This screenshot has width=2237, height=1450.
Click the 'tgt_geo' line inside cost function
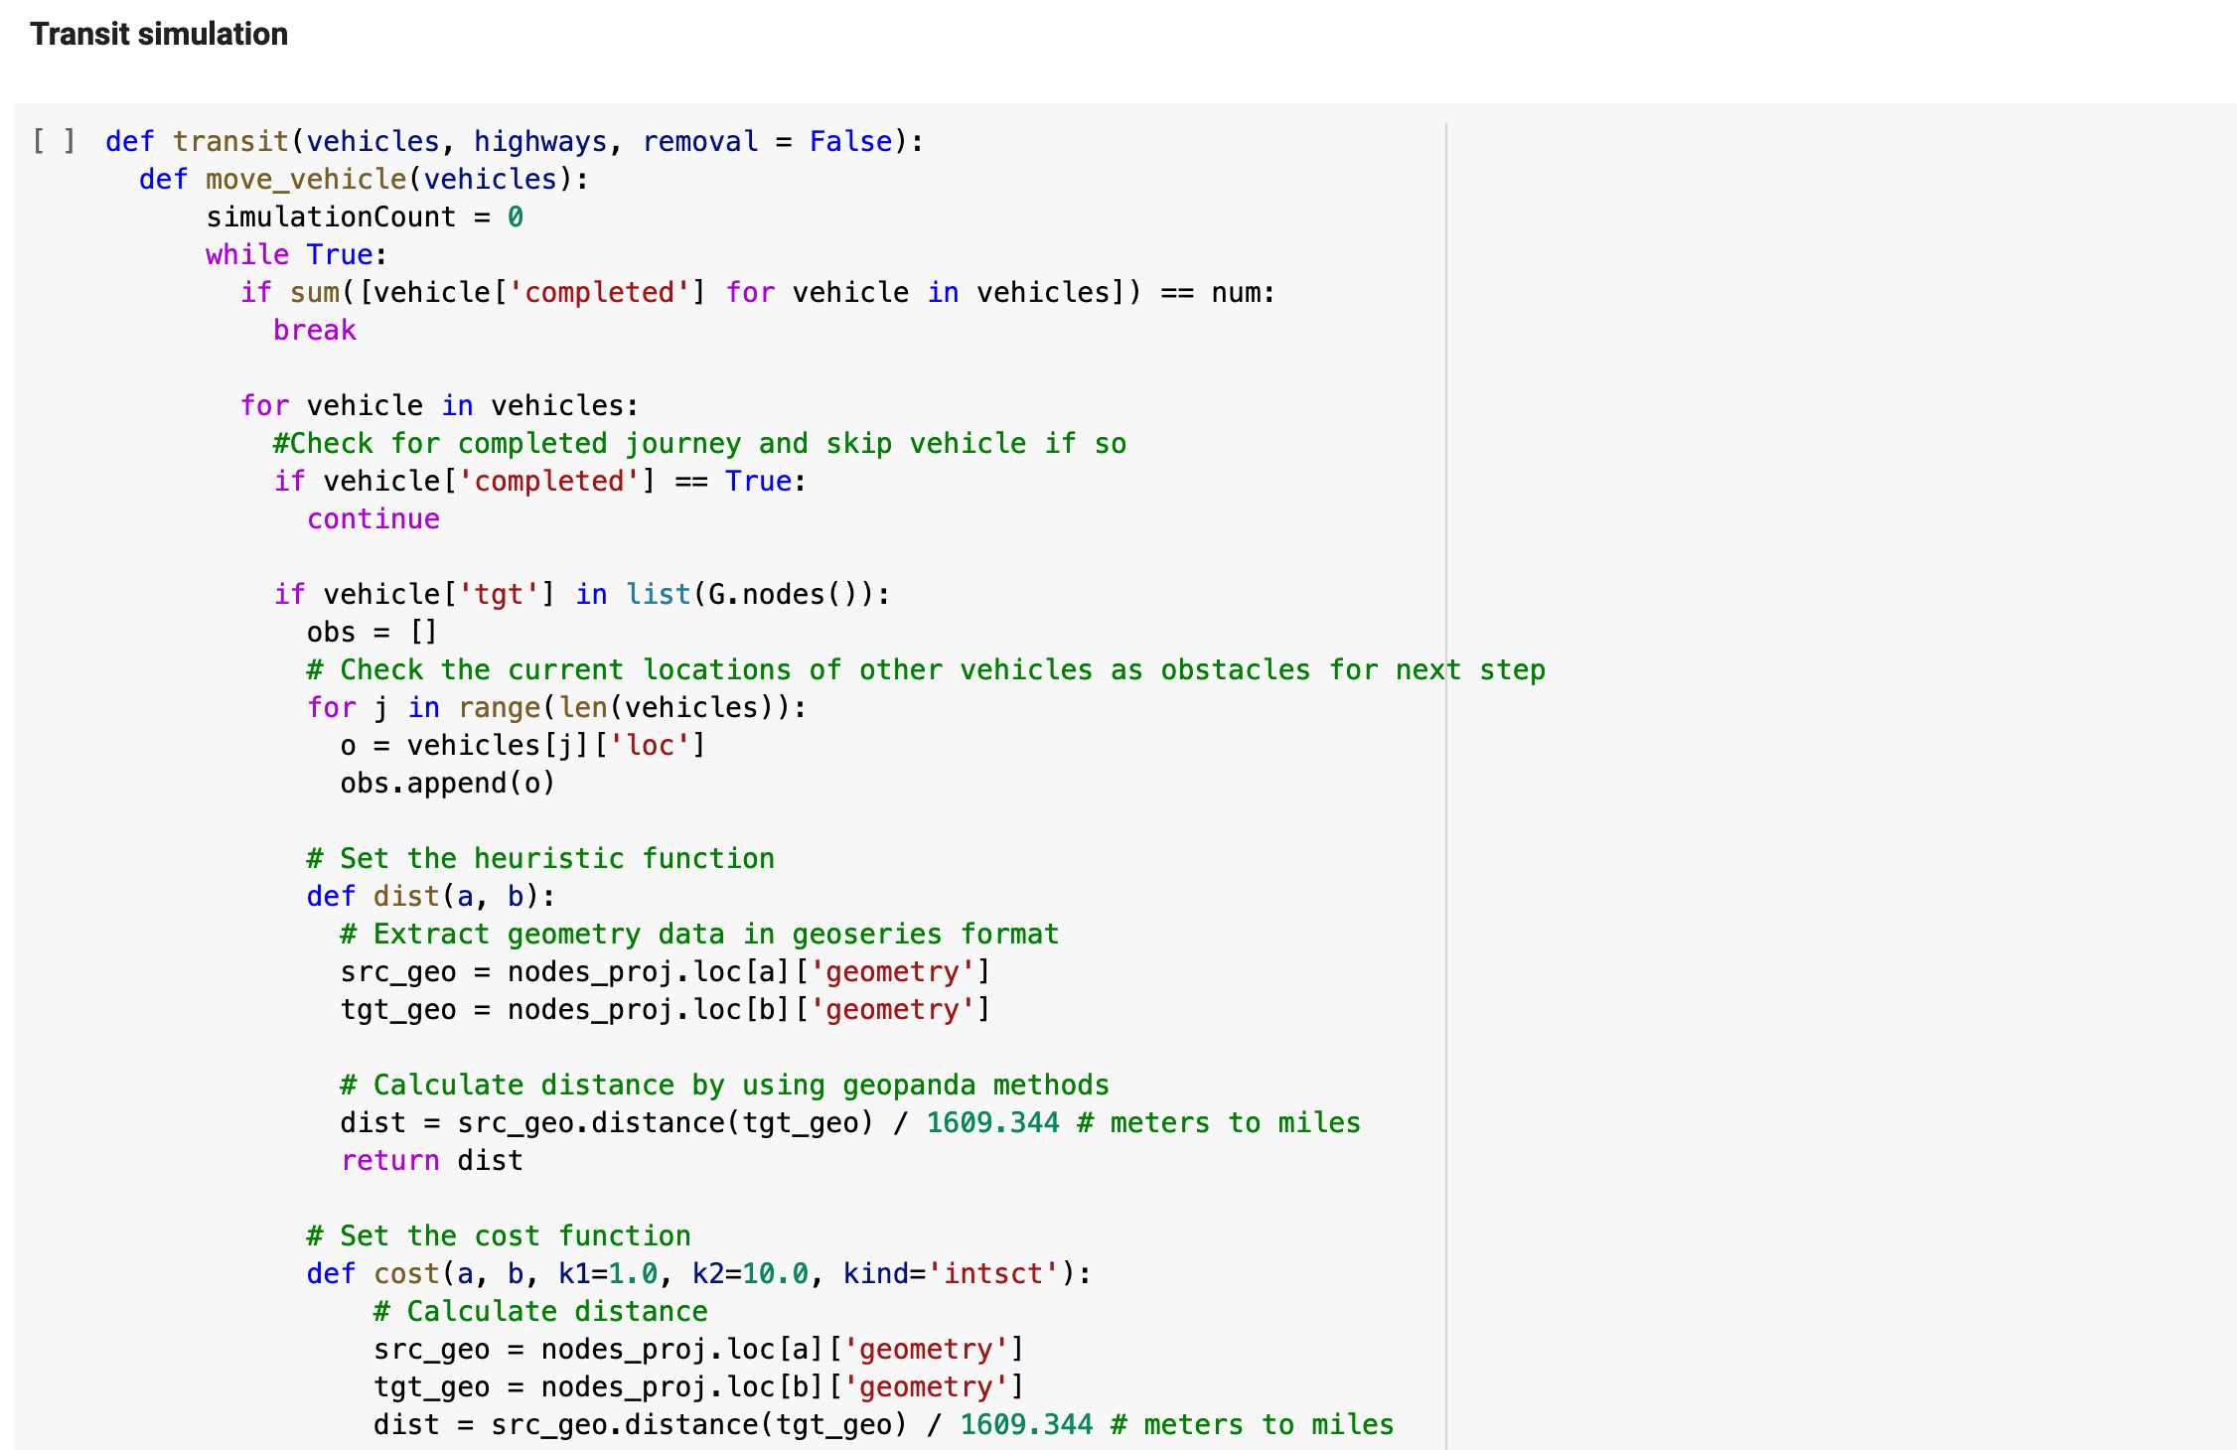point(699,1386)
